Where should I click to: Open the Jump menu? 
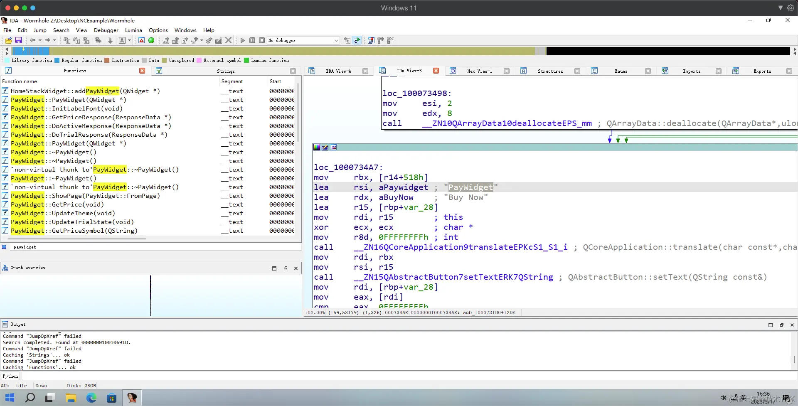[x=40, y=30]
